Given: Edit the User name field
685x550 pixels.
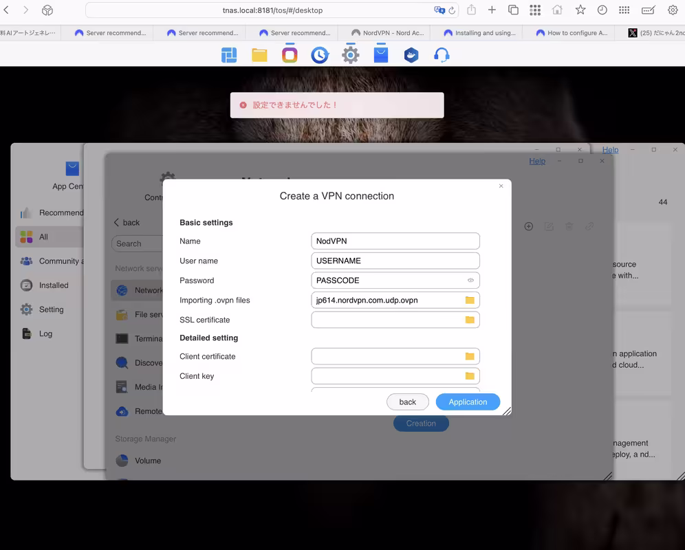Looking at the screenshot, I should pos(395,261).
